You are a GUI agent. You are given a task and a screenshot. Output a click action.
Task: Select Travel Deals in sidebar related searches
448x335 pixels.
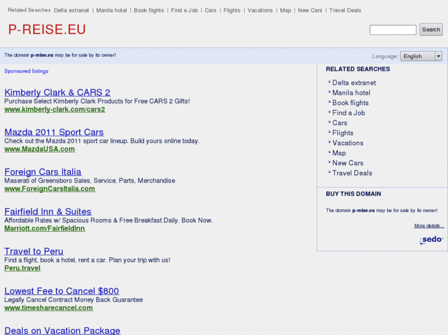point(352,173)
